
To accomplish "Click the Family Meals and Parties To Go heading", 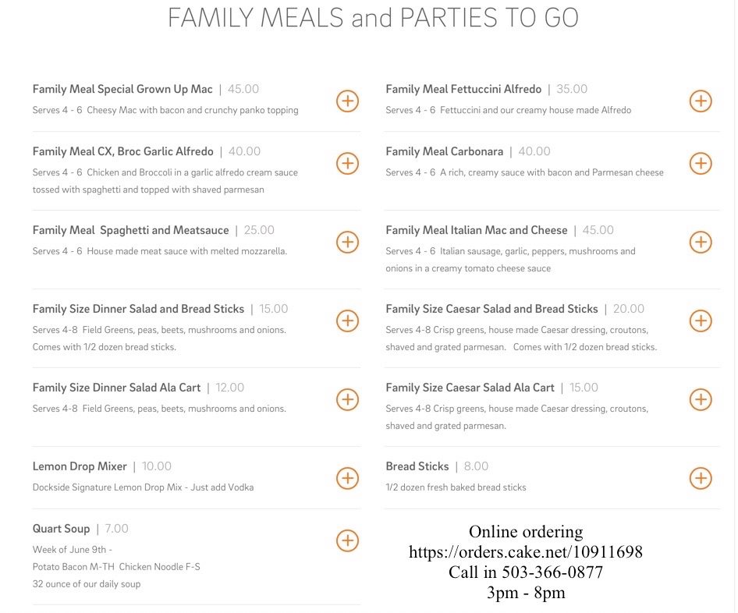I will click(373, 18).
